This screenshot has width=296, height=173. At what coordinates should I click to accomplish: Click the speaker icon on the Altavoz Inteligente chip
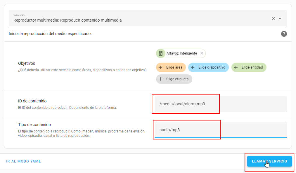160,53
